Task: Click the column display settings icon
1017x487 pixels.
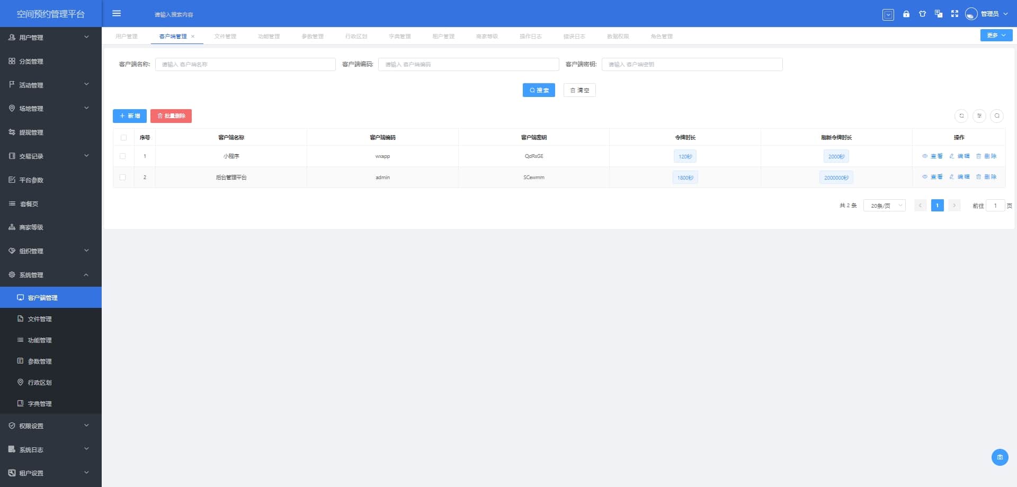Action: tap(979, 116)
